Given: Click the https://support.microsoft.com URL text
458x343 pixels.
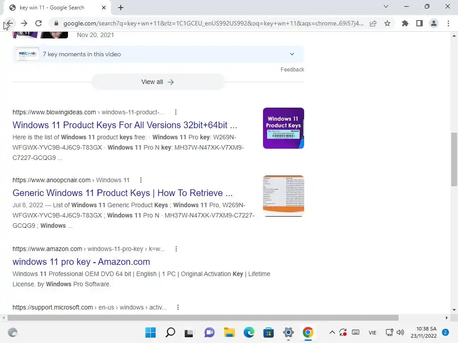Looking at the screenshot, I should (x=53, y=307).
